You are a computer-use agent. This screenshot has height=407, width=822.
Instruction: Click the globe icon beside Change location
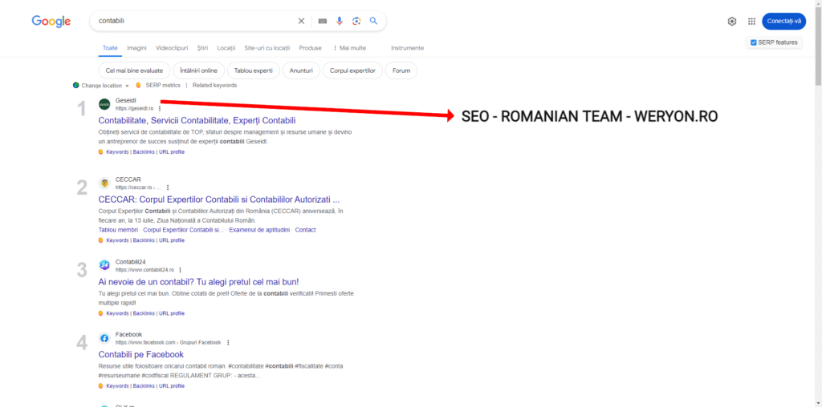coord(76,85)
